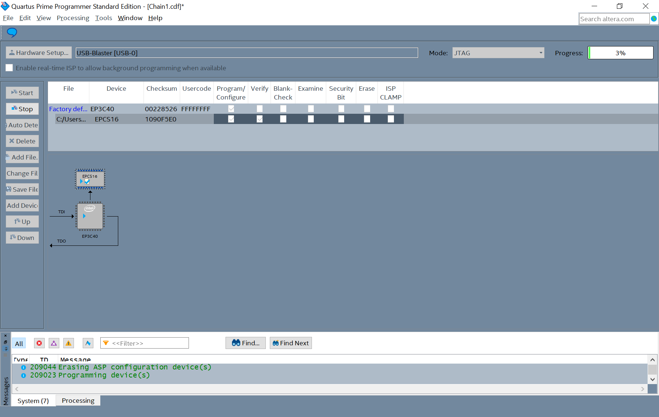Image resolution: width=659 pixels, height=417 pixels.
Task: Click the Add Device button
Action: [22, 205]
